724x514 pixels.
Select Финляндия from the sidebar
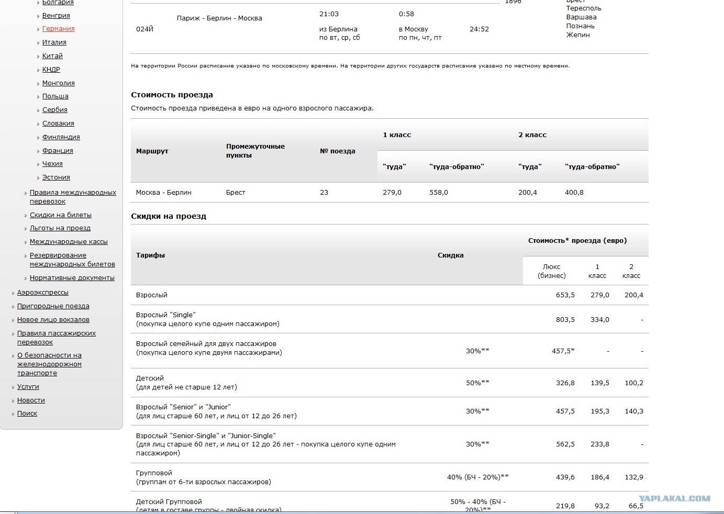pos(61,137)
